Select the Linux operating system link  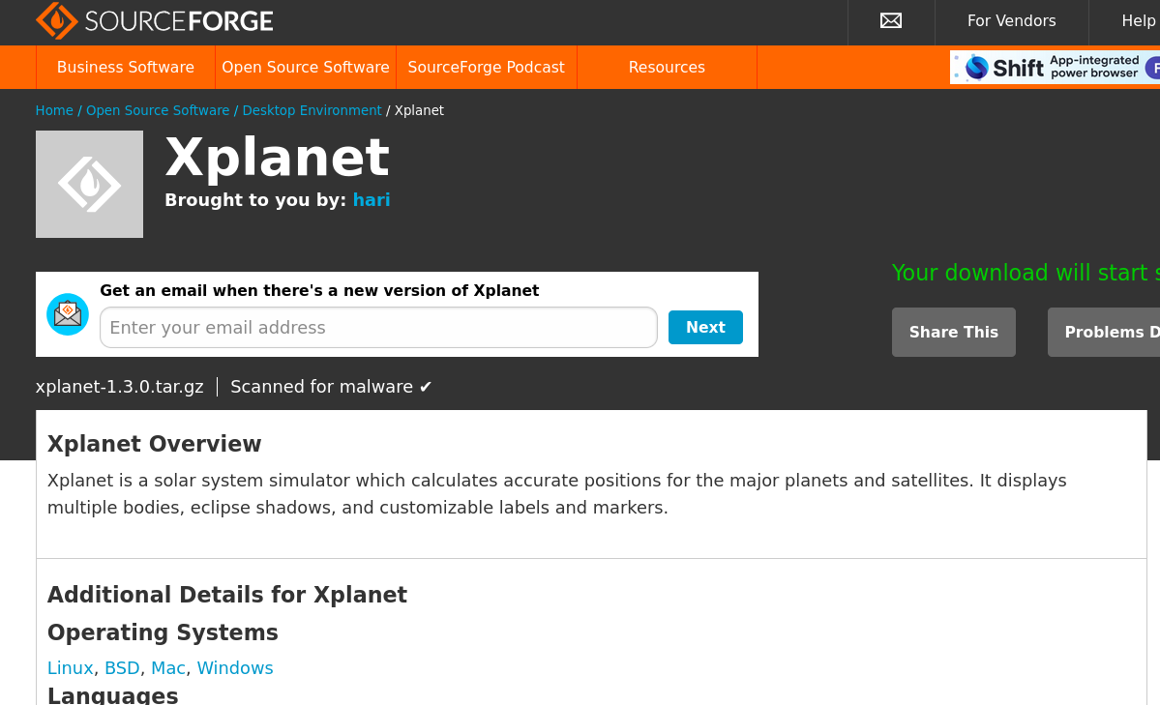(x=71, y=668)
